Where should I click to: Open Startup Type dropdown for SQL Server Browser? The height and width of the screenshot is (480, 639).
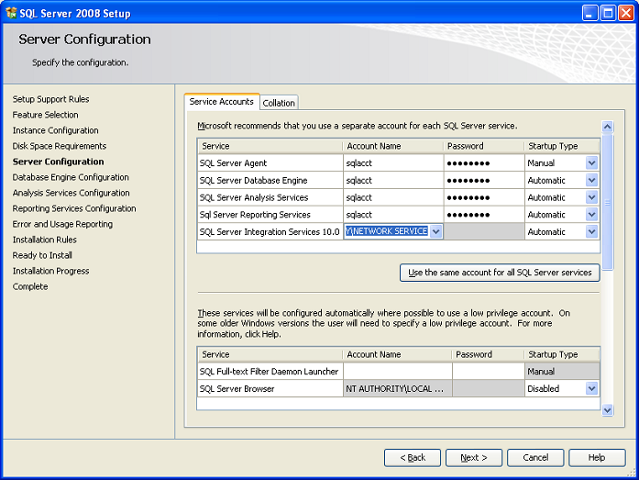[591, 388]
